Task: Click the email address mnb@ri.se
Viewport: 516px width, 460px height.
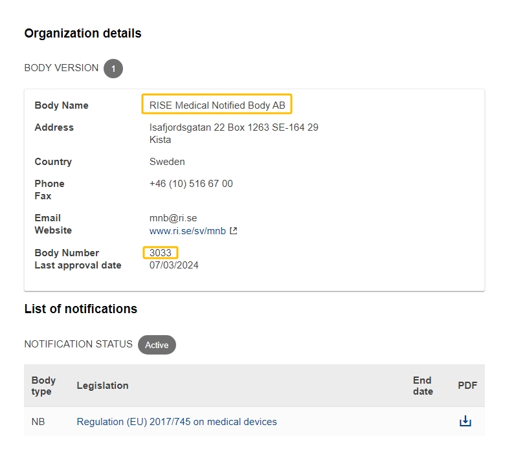Action: coord(173,218)
